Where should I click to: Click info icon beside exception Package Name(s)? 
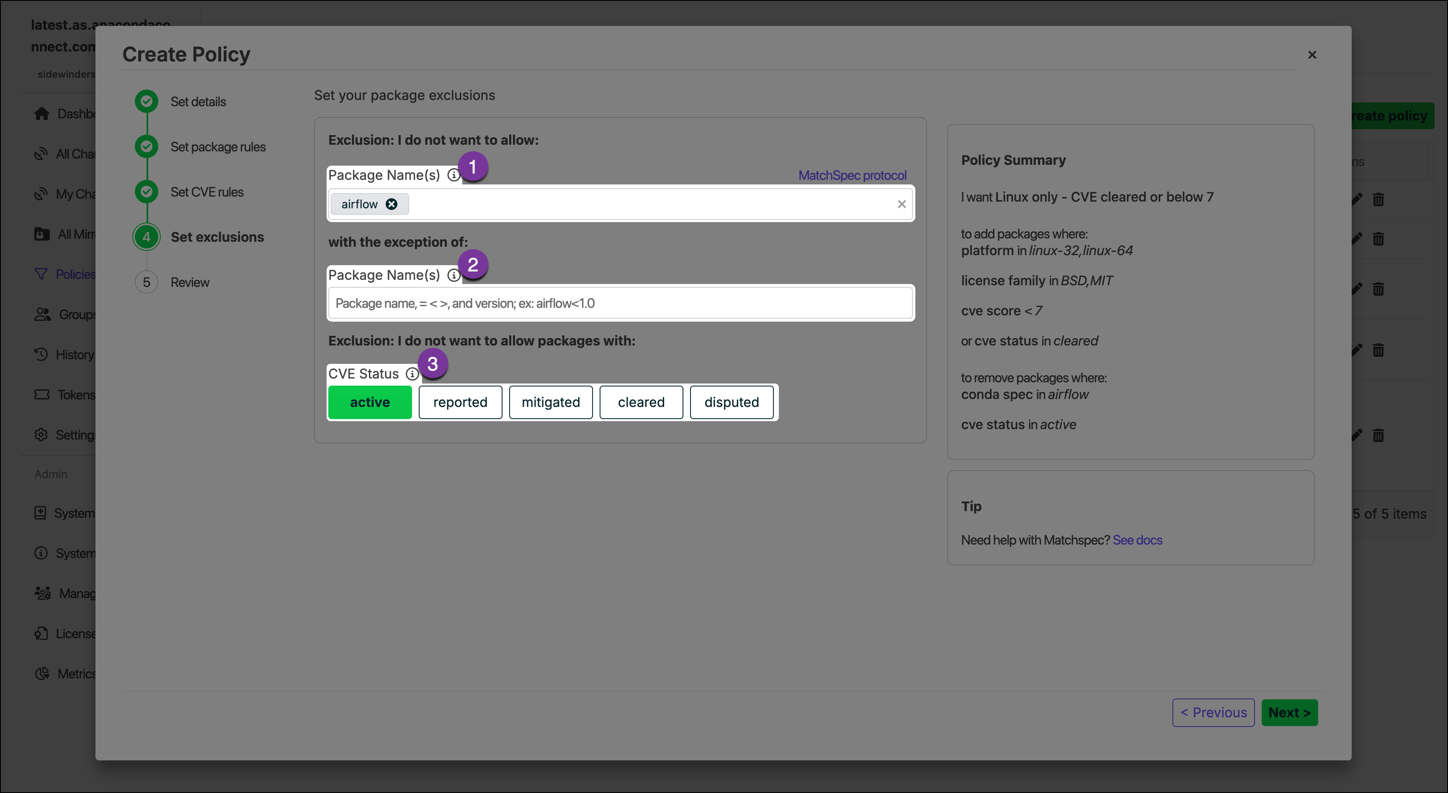453,275
